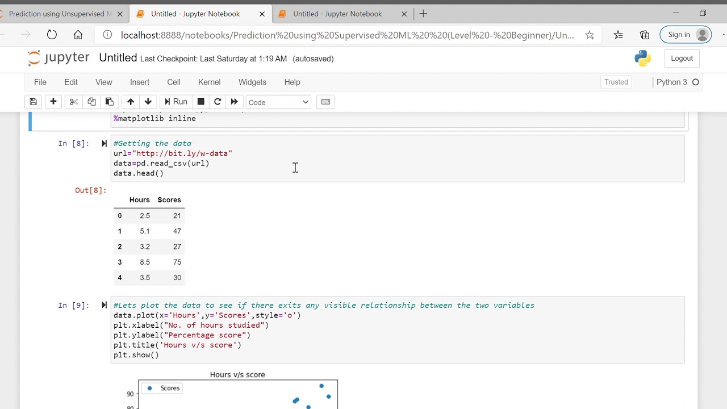
Task: Click the url bit.ly/w-data string line
Action: pos(173,153)
